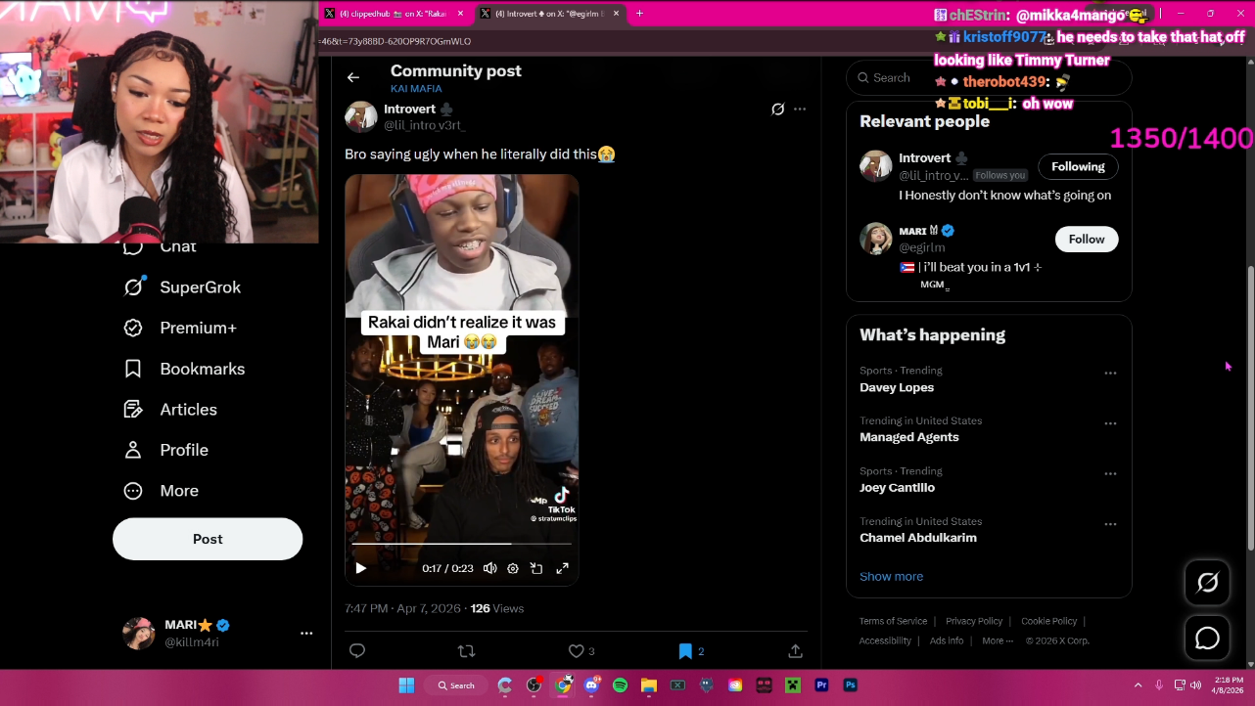The width and height of the screenshot is (1255, 706).
Task: Reply to the post via comment icon
Action: (x=357, y=651)
